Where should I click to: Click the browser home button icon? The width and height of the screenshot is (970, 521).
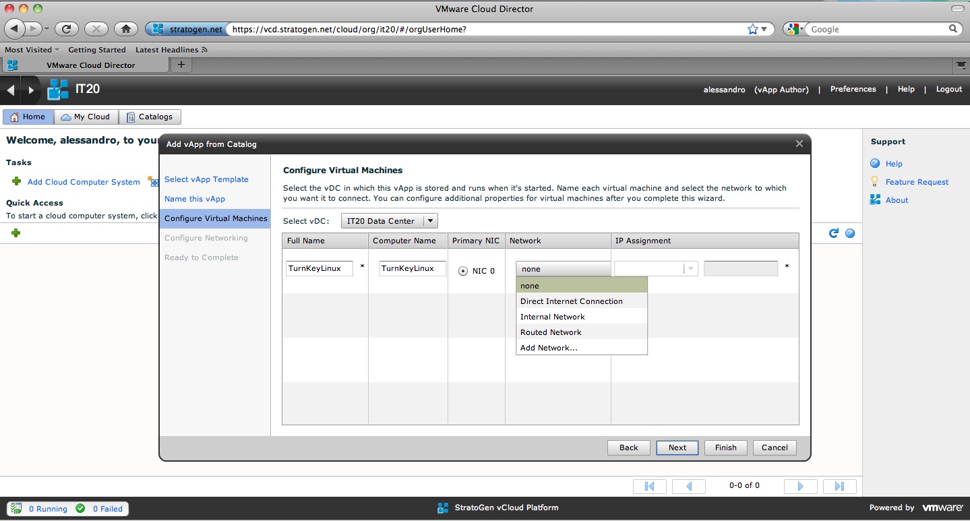125,29
